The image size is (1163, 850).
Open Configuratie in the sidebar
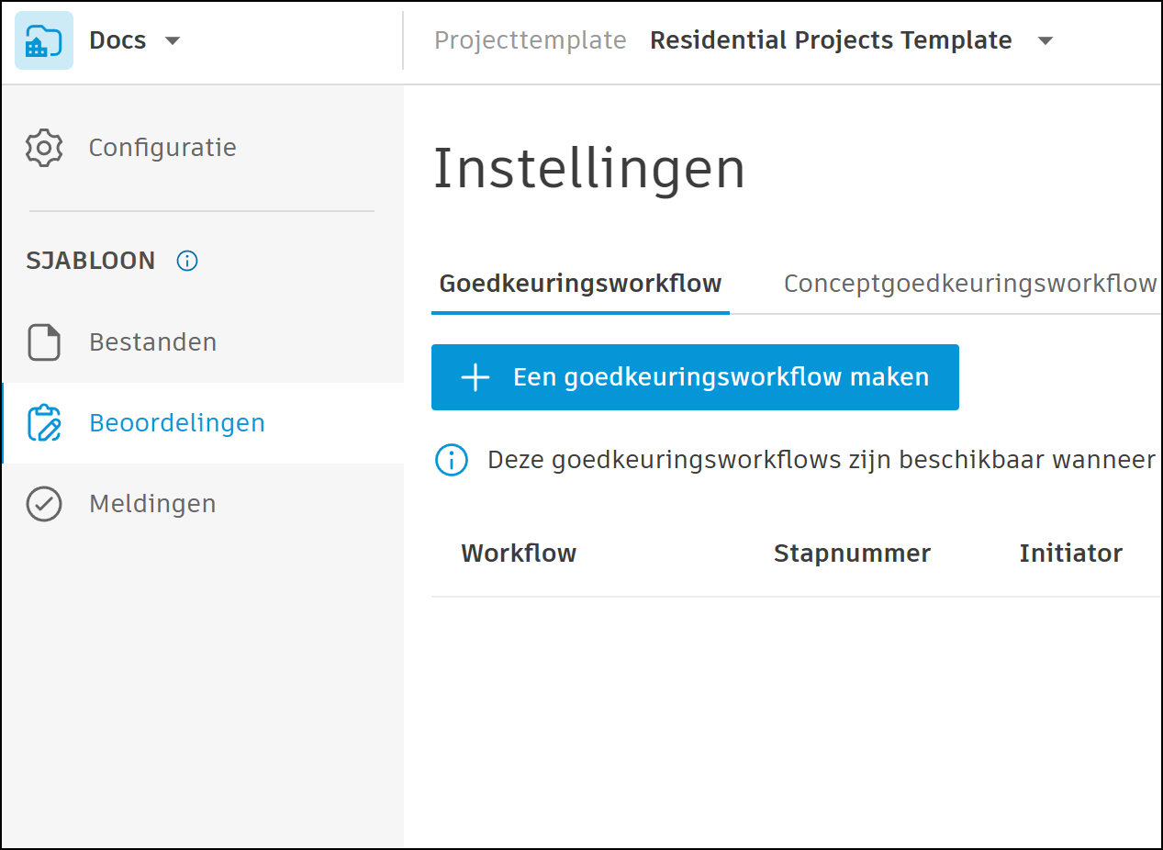point(162,148)
